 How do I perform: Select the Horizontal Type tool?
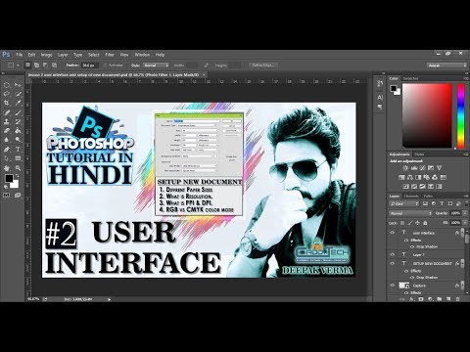18,150
